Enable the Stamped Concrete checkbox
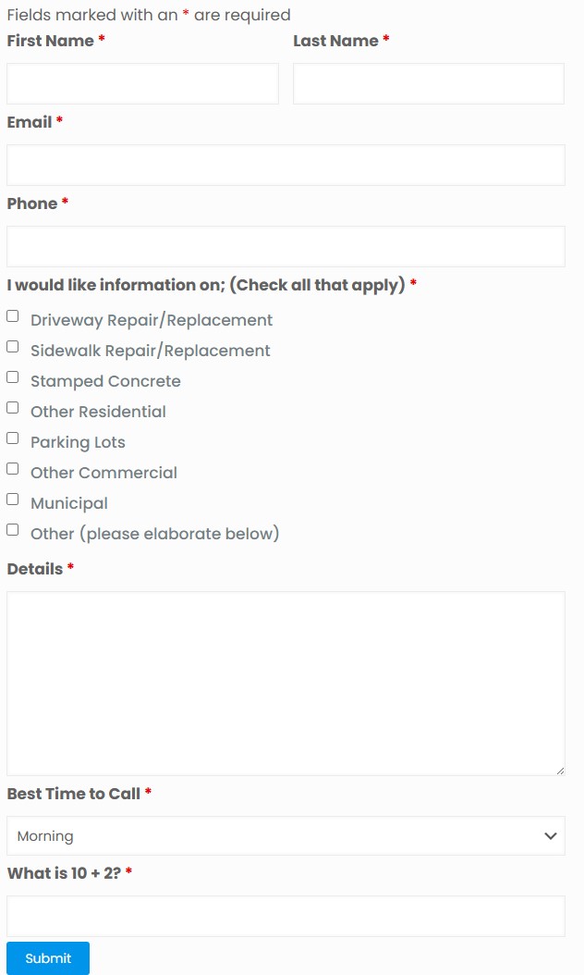 13,377
